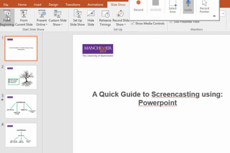Screen dimensions: 230x153
Task: Select slide 1 thumbnail
Action: point(21,49)
